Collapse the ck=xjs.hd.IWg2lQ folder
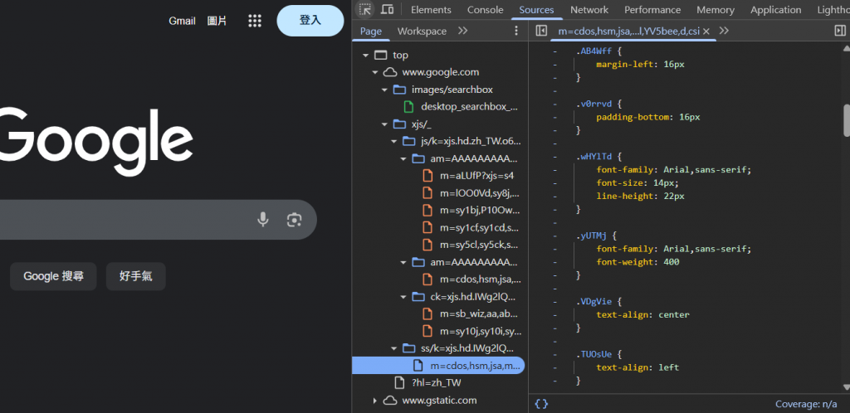850x413 pixels. click(403, 297)
